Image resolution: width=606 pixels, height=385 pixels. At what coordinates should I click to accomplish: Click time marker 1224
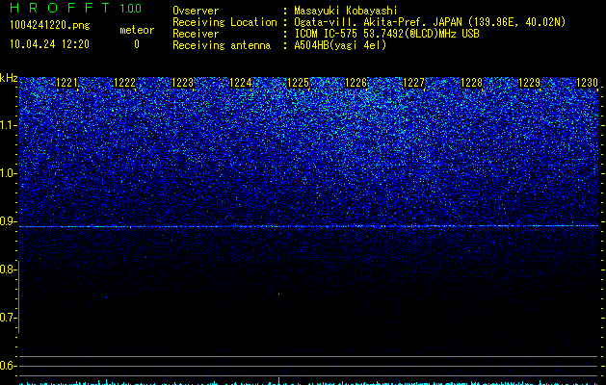tap(241, 83)
